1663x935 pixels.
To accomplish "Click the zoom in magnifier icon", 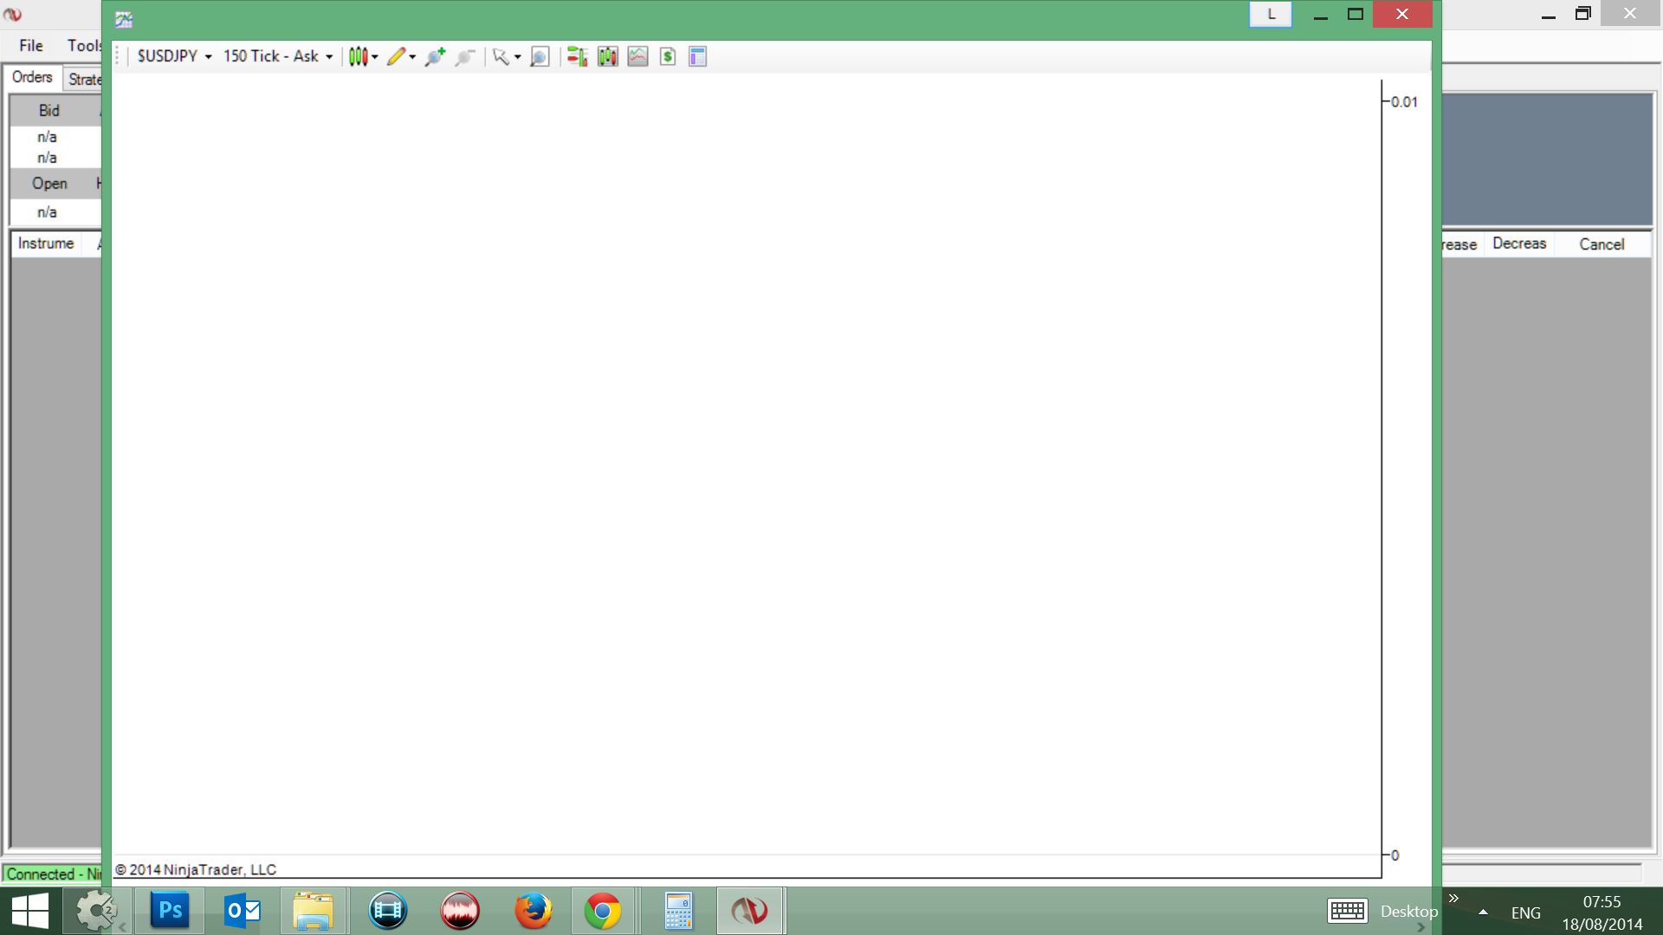I will pos(435,57).
